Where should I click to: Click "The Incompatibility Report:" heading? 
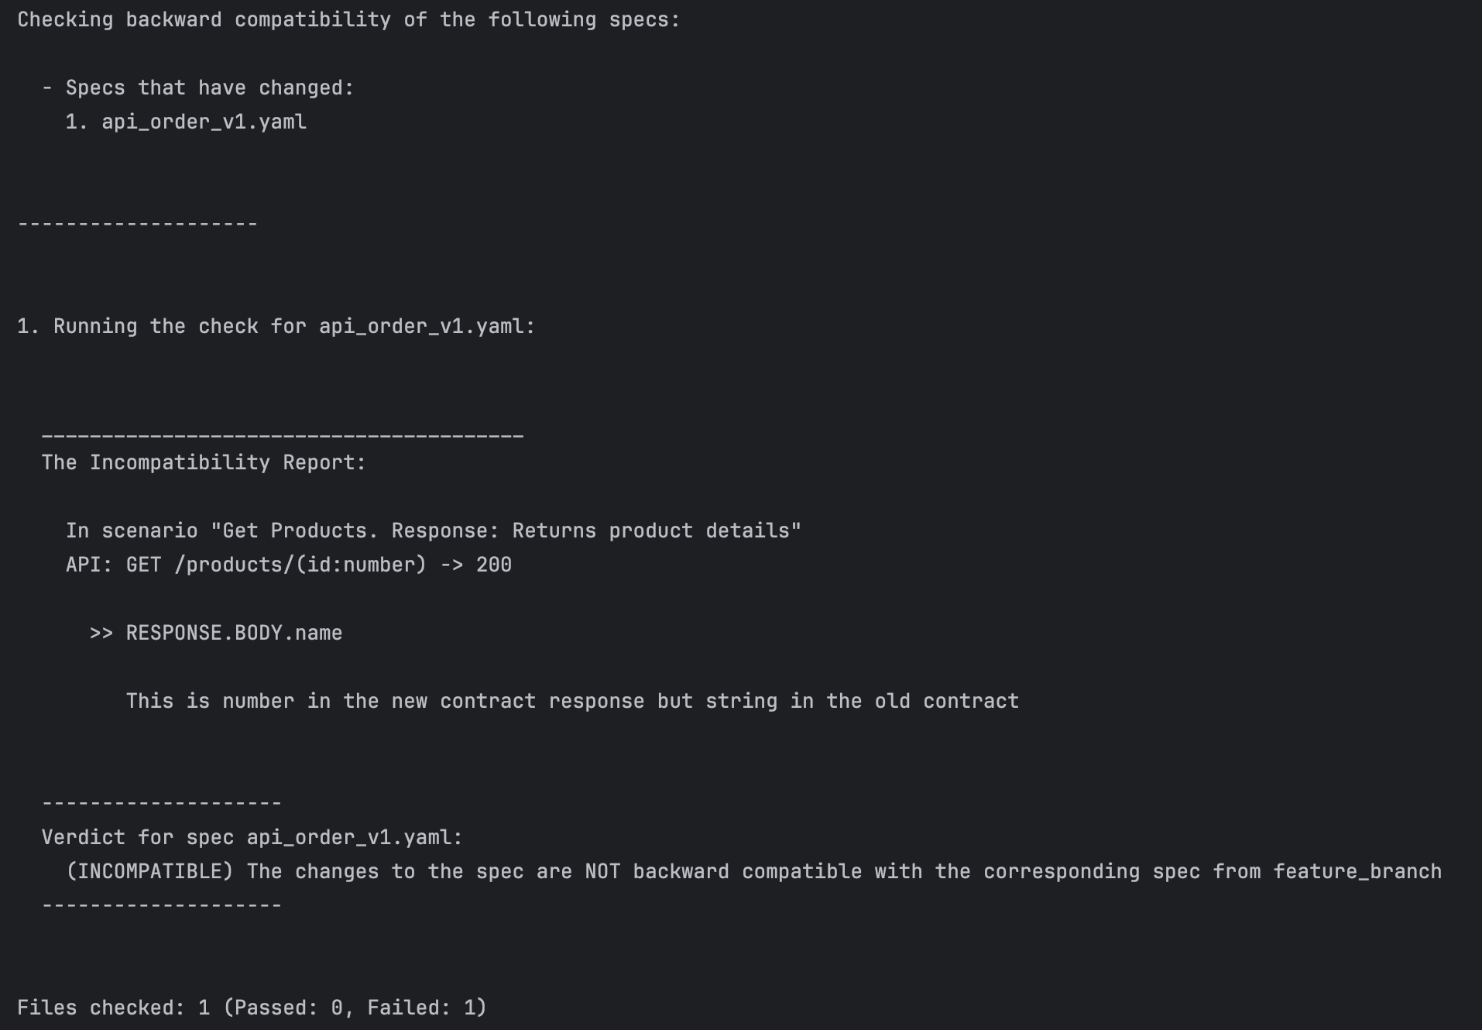(204, 463)
